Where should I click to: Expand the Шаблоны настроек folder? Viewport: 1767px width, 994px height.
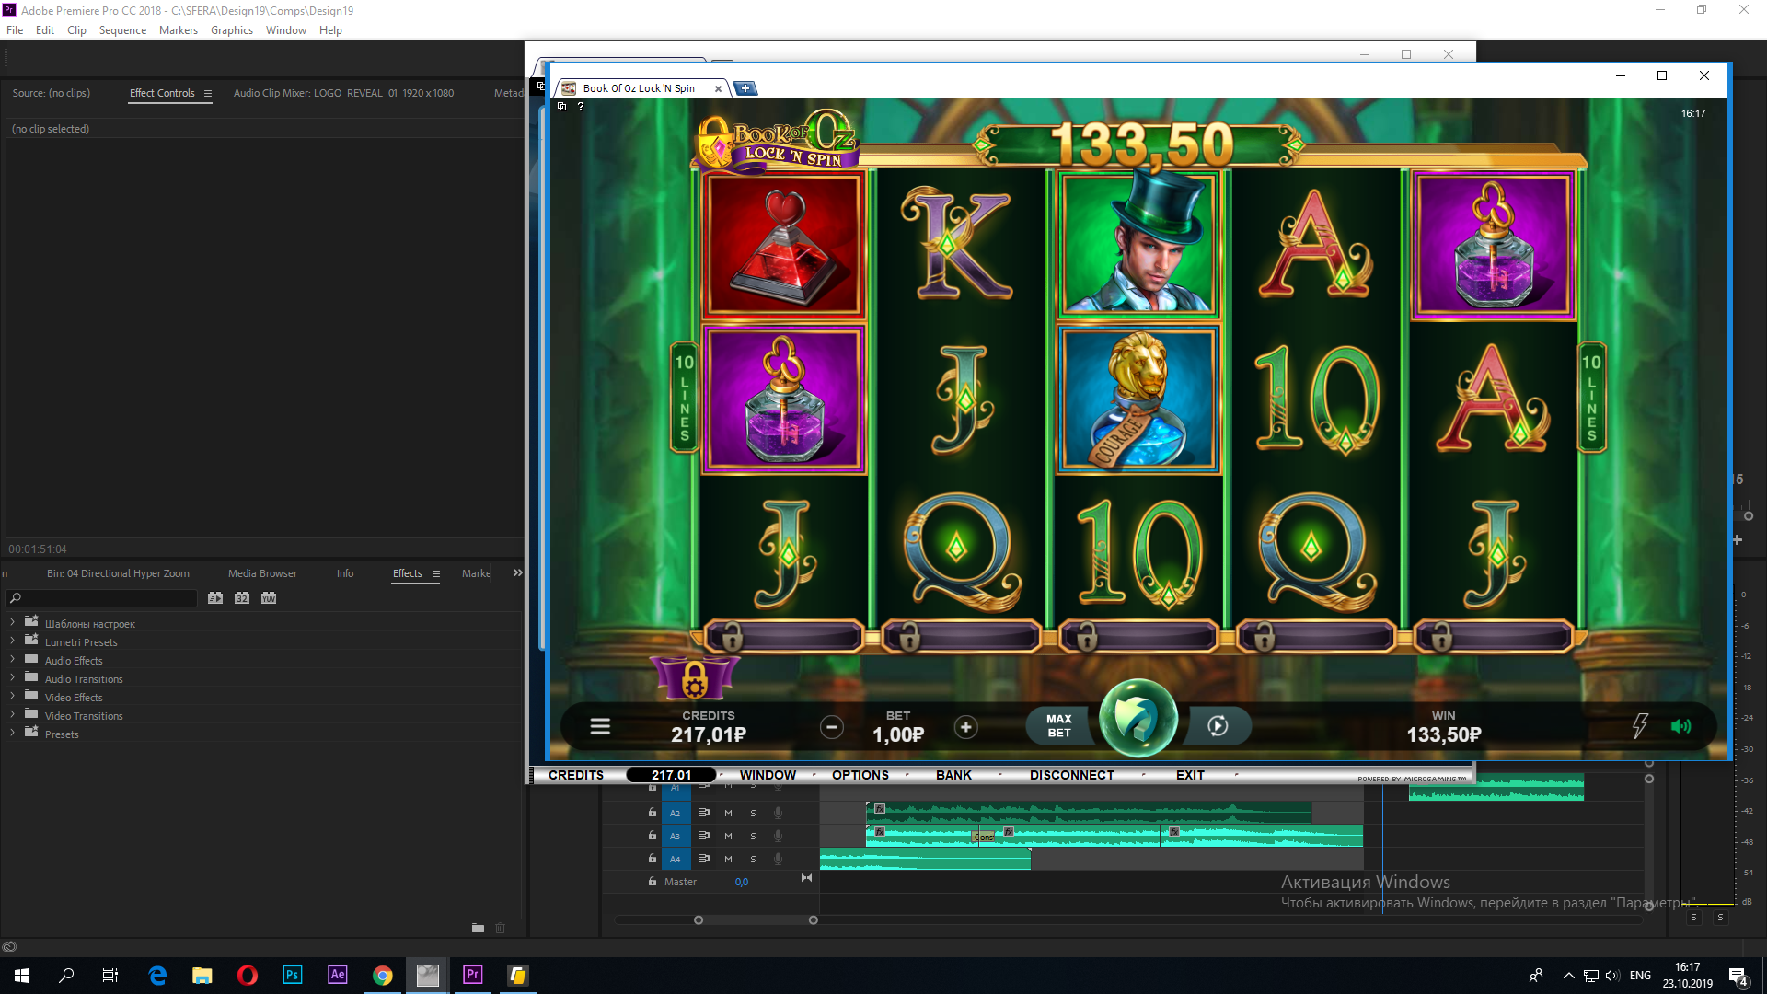click(12, 623)
